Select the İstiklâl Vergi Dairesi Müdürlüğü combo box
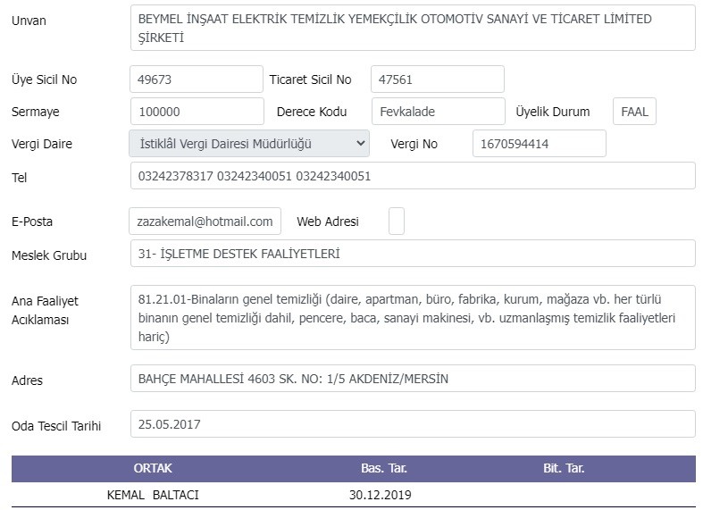Viewport: 703px width, 510px height. click(x=249, y=144)
